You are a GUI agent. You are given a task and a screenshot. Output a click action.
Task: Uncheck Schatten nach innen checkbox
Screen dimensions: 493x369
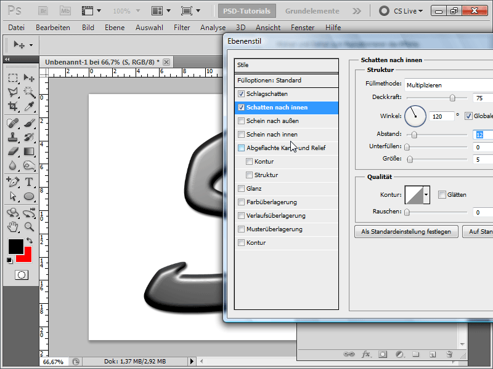241,107
